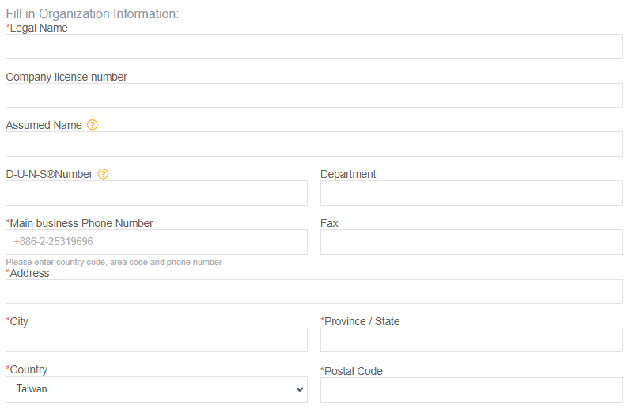
Task: Click the Country dropdown chevron arrow
Action: 300,389
